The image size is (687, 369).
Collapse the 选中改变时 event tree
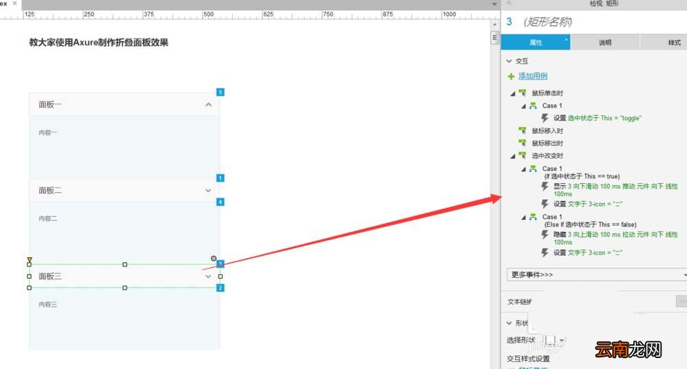[x=513, y=156]
